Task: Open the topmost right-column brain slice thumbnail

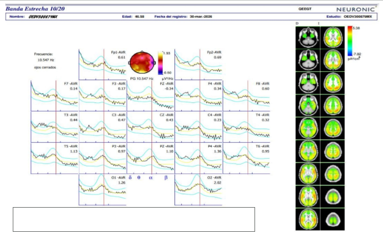Action: 333,37
